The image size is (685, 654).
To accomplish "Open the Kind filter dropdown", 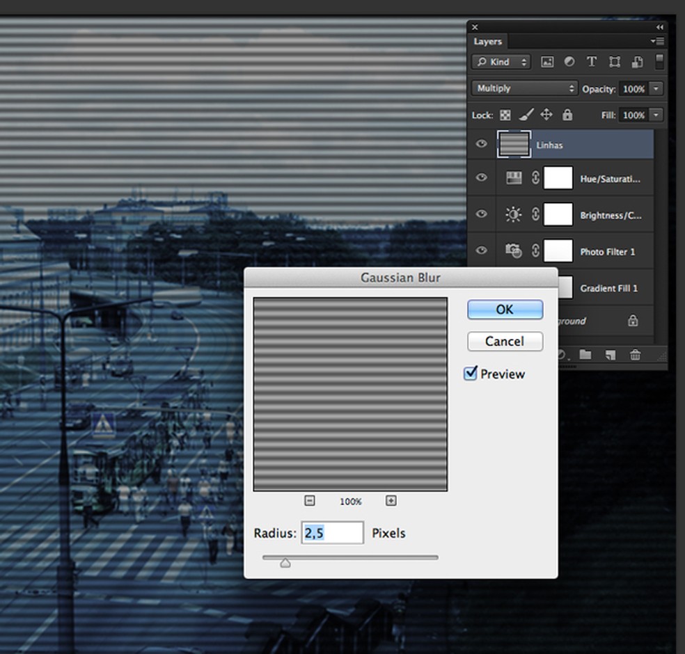I will pos(501,62).
